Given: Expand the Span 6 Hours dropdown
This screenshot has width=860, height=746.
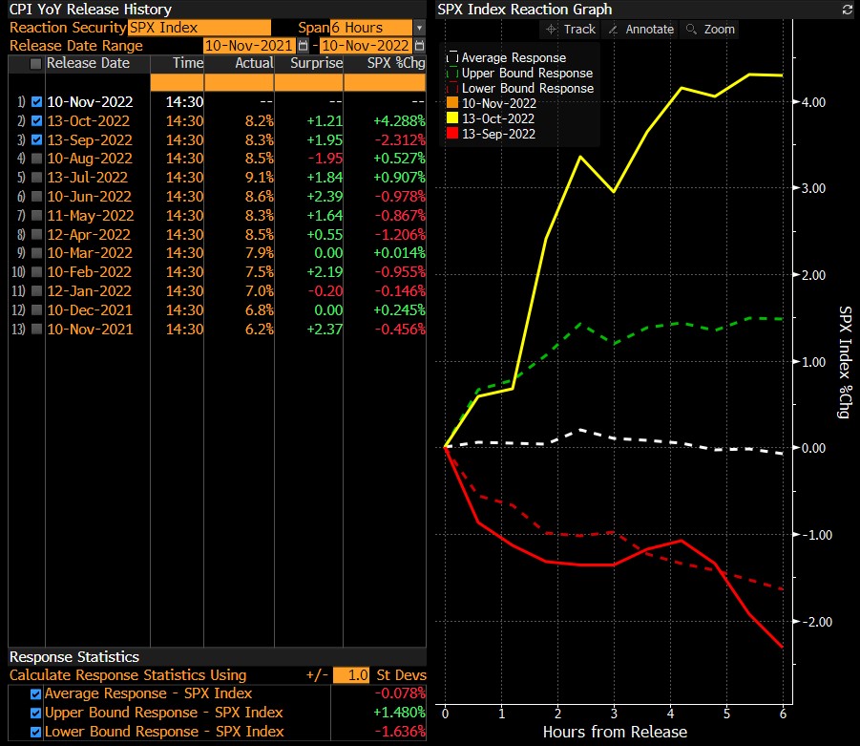Looking at the screenshot, I should pos(419,28).
